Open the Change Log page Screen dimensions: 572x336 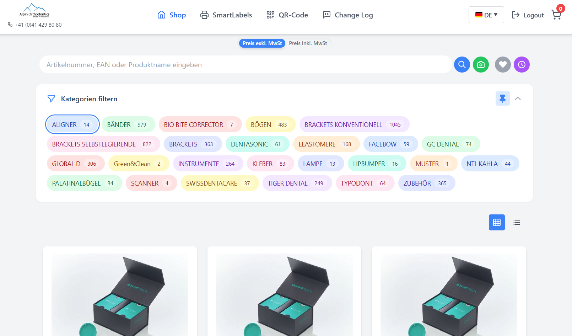(347, 15)
